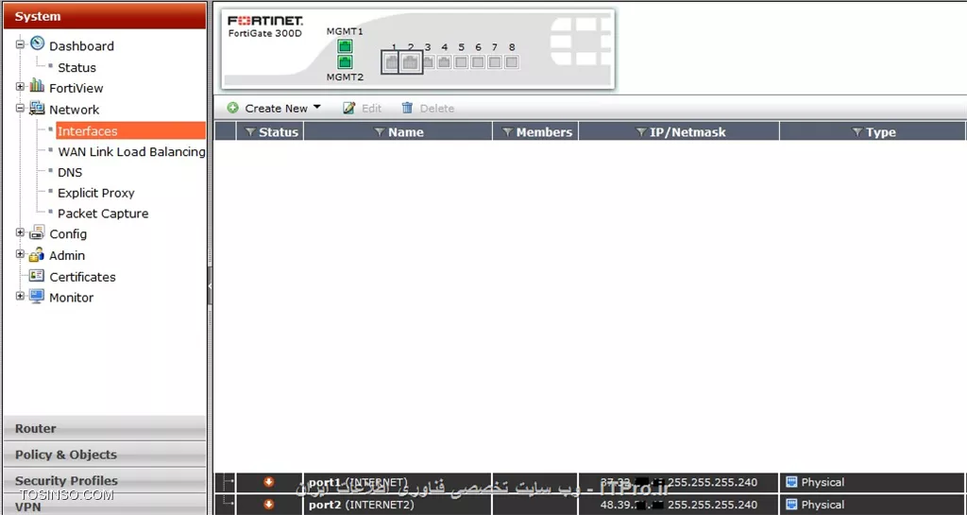
Task: Click the Fortinet FortiGate 300D logo
Action: pos(265,26)
